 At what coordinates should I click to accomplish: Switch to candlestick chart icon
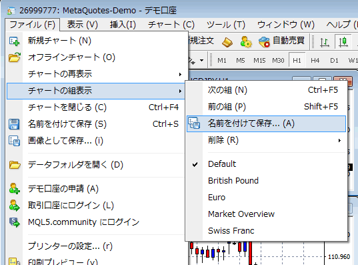[343, 41]
